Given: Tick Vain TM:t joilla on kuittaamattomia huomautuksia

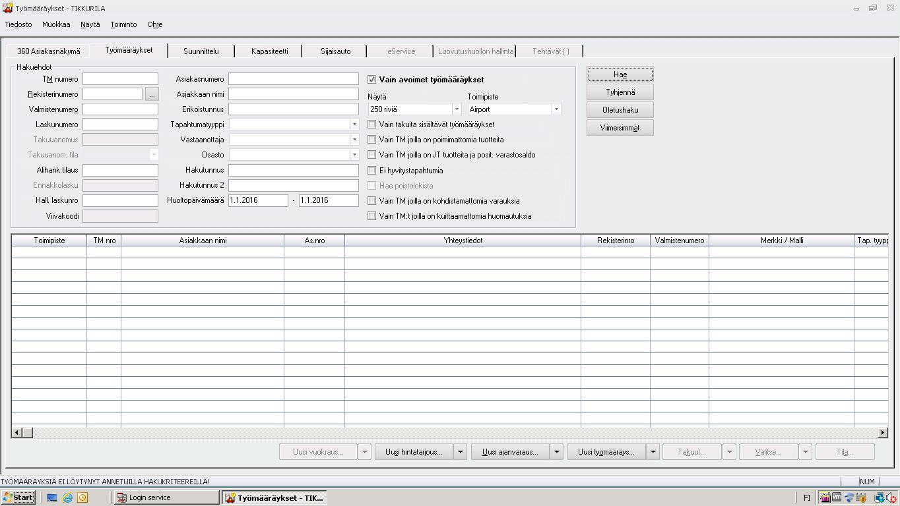Looking at the screenshot, I should (x=372, y=216).
